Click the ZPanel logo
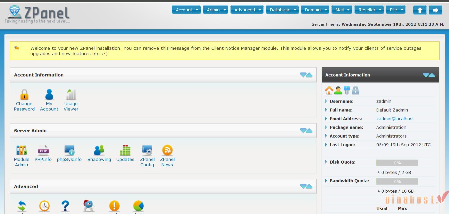449x214 pixels. 37,14
